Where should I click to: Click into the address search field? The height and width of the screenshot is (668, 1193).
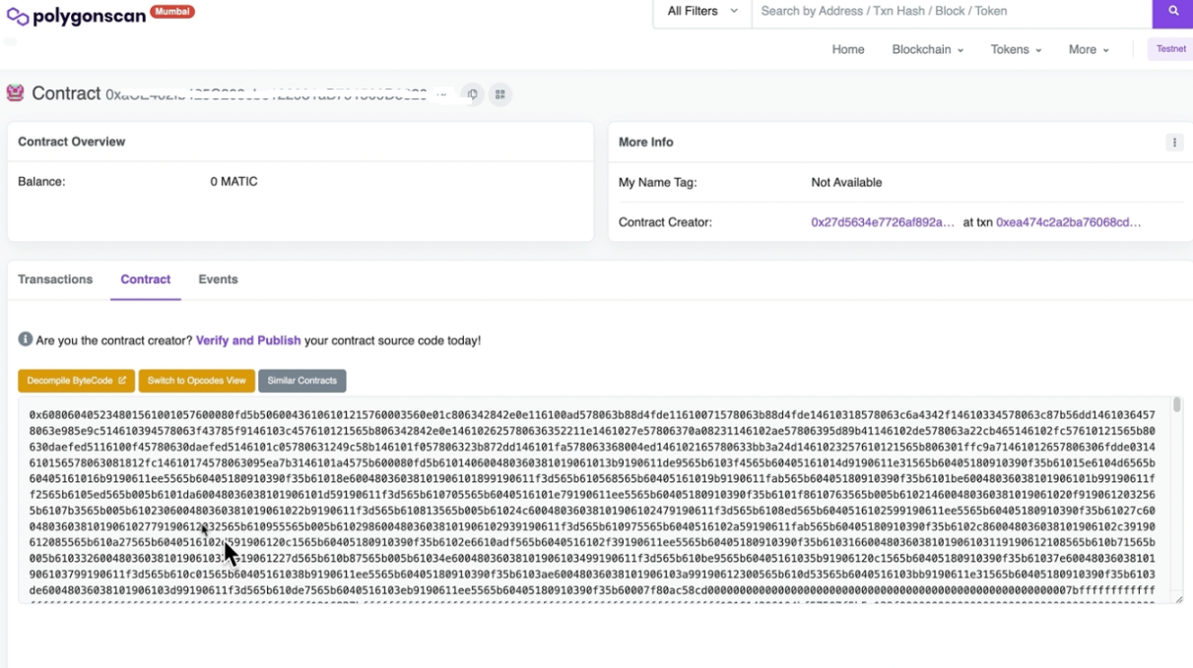pyautogui.click(x=951, y=12)
